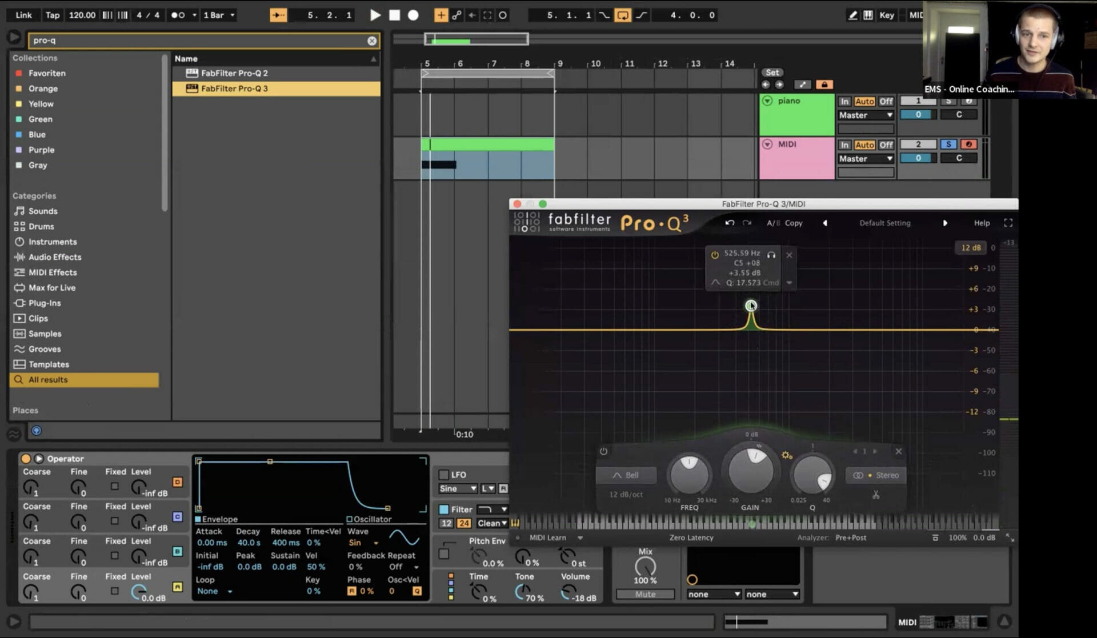1097x638 pixels.
Task: Open the Max for Live category
Action: pyautogui.click(x=52, y=288)
